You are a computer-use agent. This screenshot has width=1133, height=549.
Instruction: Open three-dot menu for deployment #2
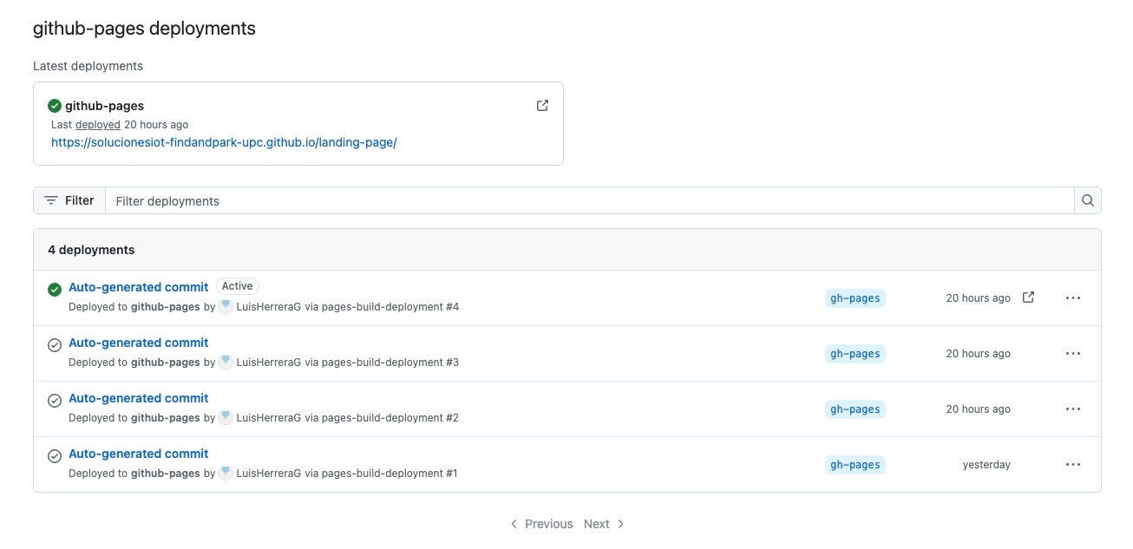pyautogui.click(x=1073, y=408)
